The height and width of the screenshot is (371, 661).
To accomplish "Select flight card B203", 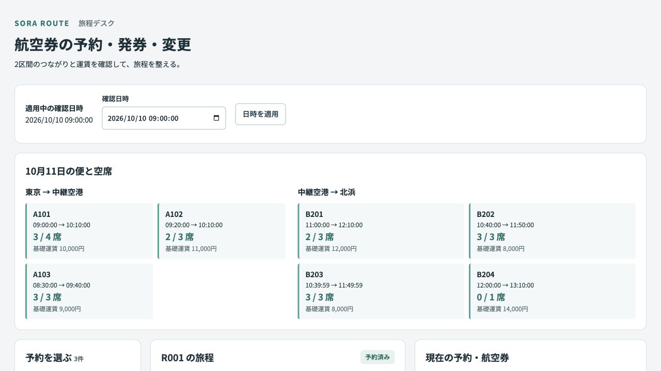I will pos(381,291).
